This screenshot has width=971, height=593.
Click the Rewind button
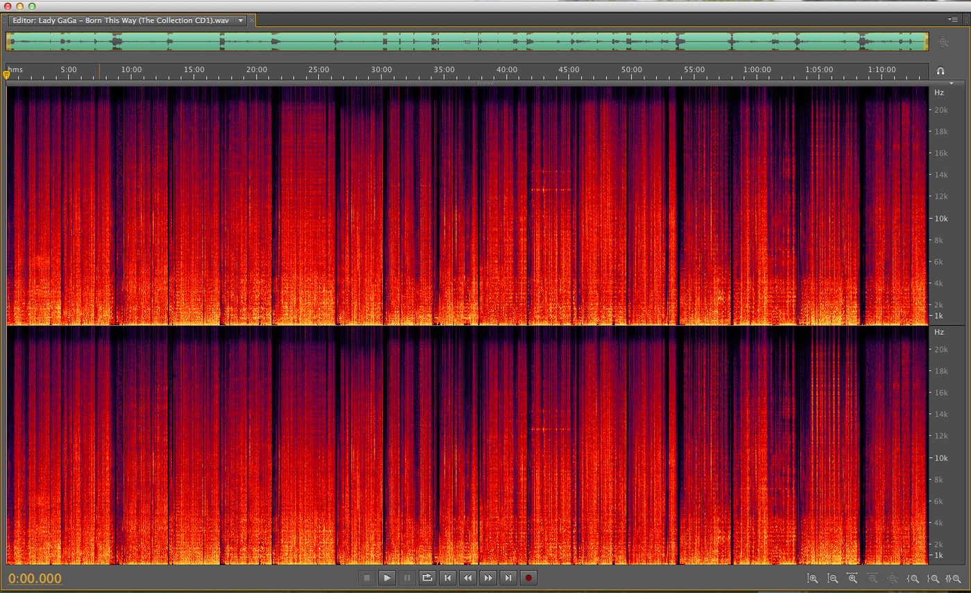467,578
